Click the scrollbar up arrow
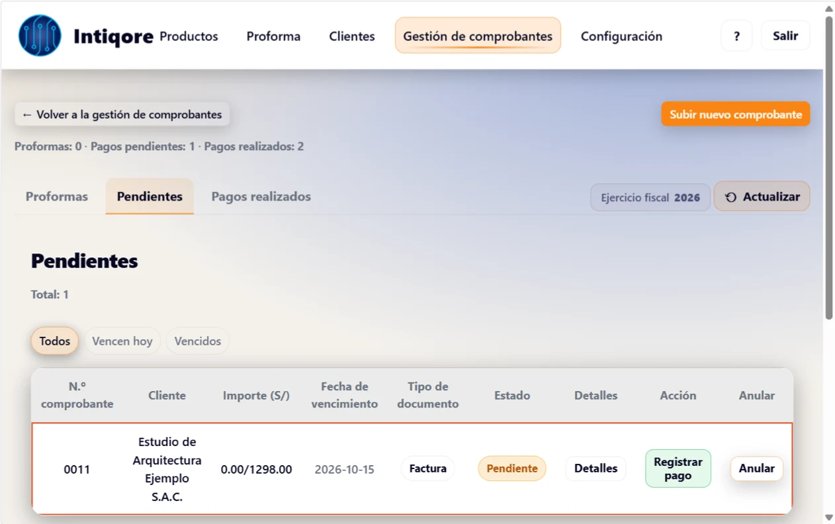Image resolution: width=835 pixels, height=524 pixels. [x=829, y=7]
